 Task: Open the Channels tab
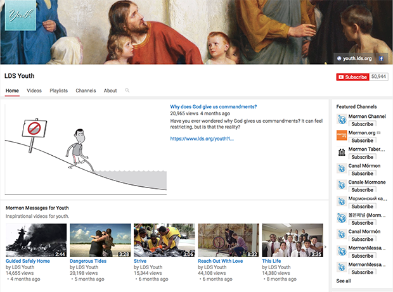(x=86, y=91)
